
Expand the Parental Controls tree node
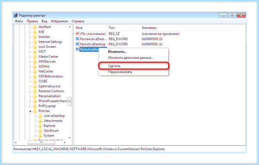pos(30,91)
